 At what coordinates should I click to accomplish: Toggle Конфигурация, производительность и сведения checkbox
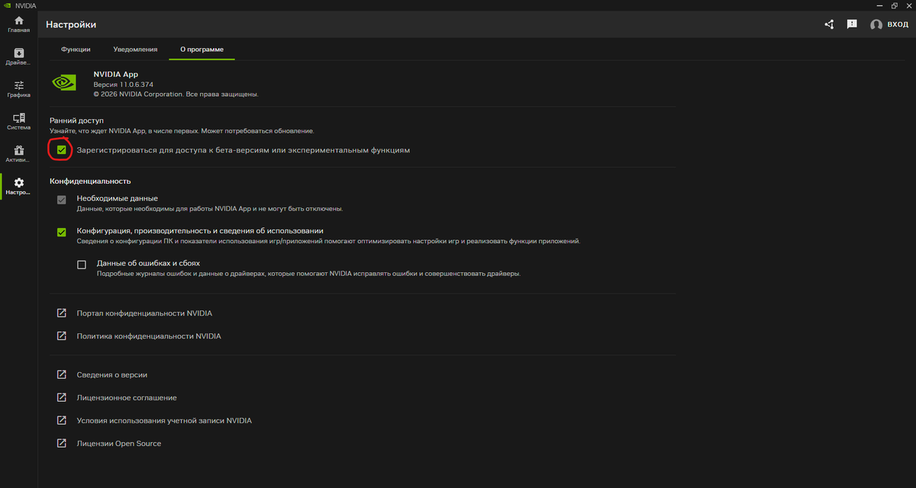(x=62, y=232)
